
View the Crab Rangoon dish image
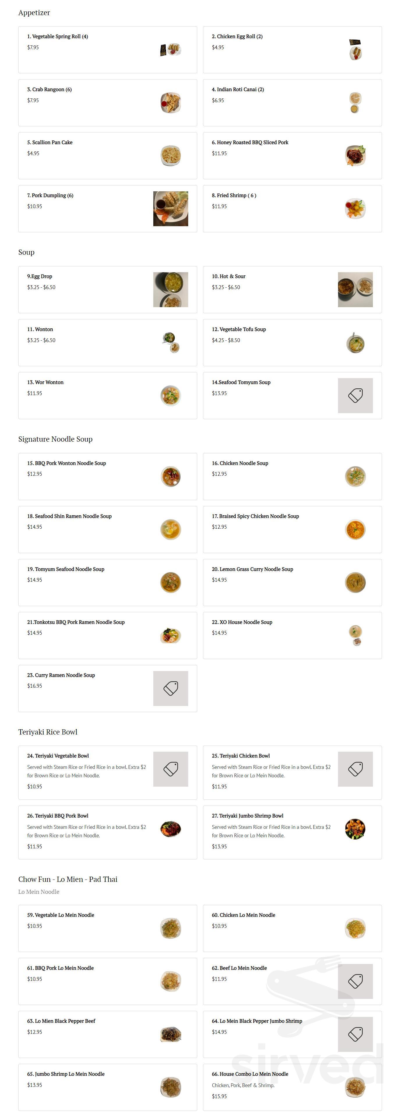pos(170,103)
